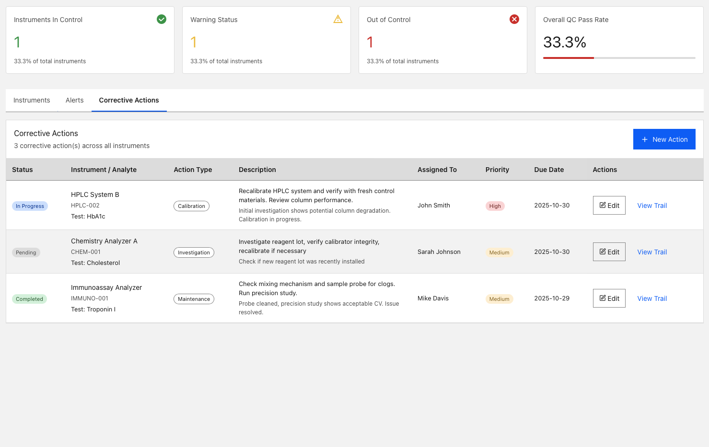709x447 pixels.
Task: Click the Completed status badge
Action: [29, 299]
